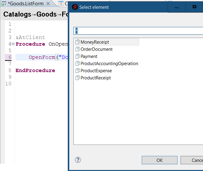Select OrderDocument from the list
Viewport: 203px width, 171px height.
[x=97, y=49]
